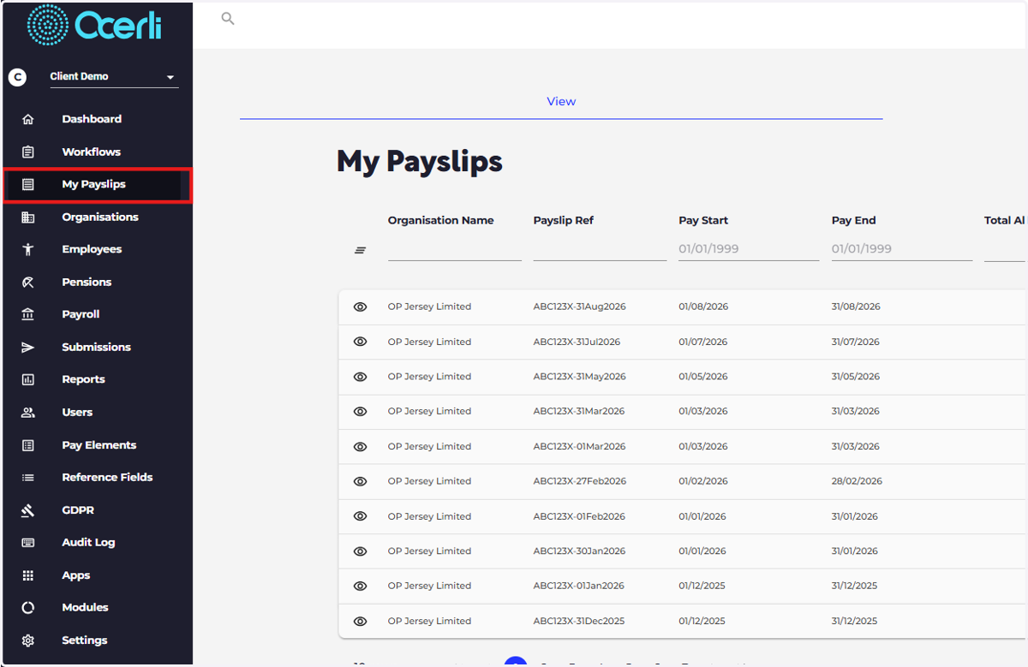
Task: View payslip ABC123X-31Mar2026 via eye icon
Action: pos(361,411)
